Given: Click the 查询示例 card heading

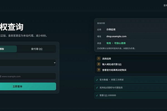Looking at the screenshot, I should pos(101,23).
